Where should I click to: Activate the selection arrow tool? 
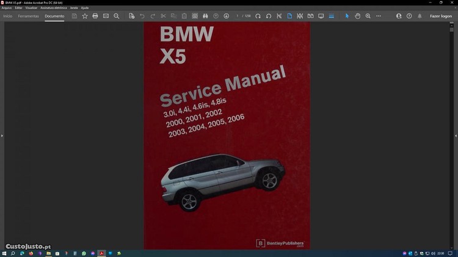coord(347,16)
